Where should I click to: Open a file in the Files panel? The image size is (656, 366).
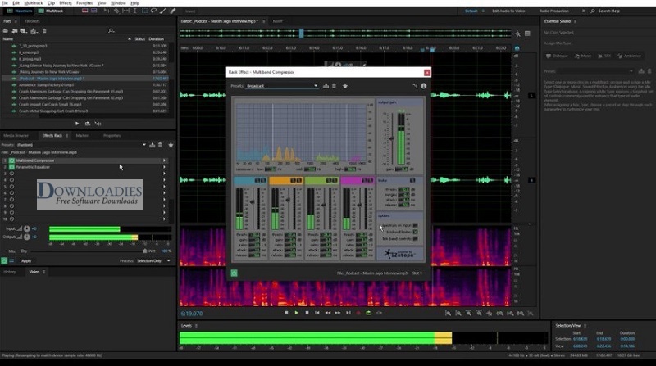pyautogui.click(x=6, y=31)
